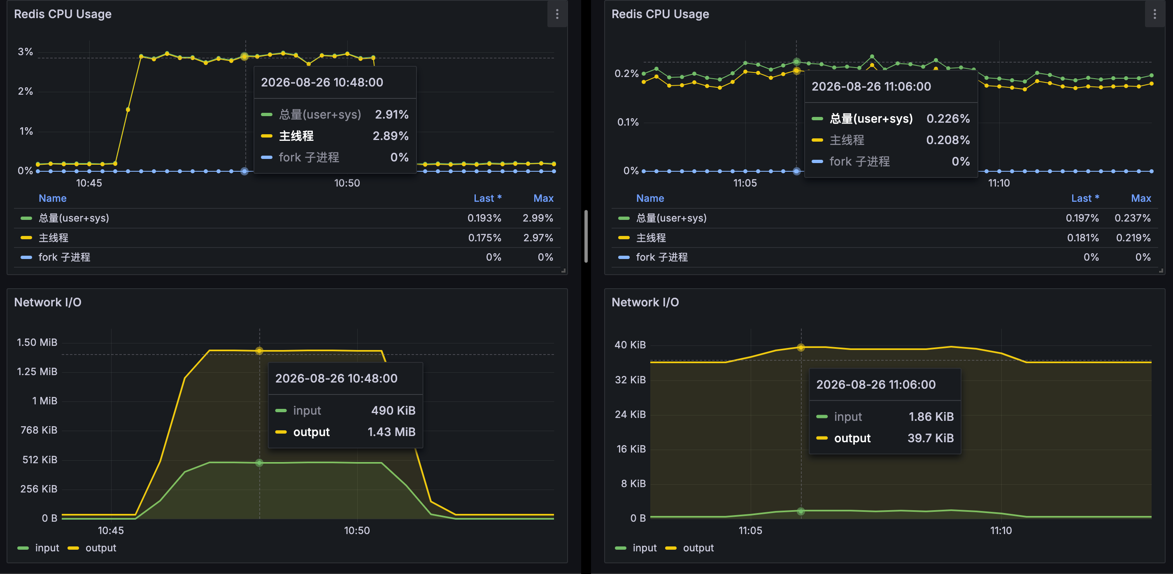
Task: Click the 0.208% tooltip value
Action: pos(948,140)
